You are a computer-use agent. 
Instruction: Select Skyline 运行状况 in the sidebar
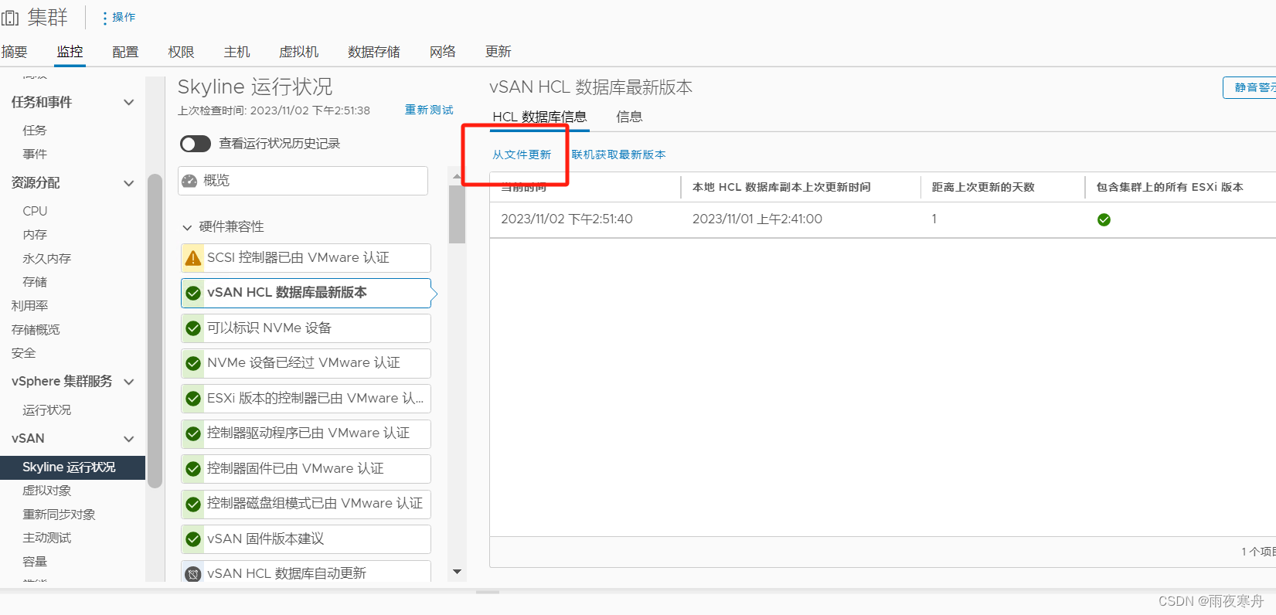point(73,467)
